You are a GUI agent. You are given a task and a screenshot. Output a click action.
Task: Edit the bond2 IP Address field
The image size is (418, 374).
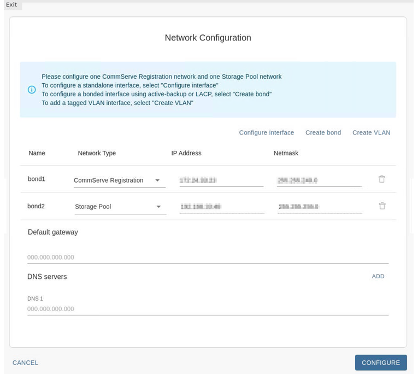click(x=221, y=207)
